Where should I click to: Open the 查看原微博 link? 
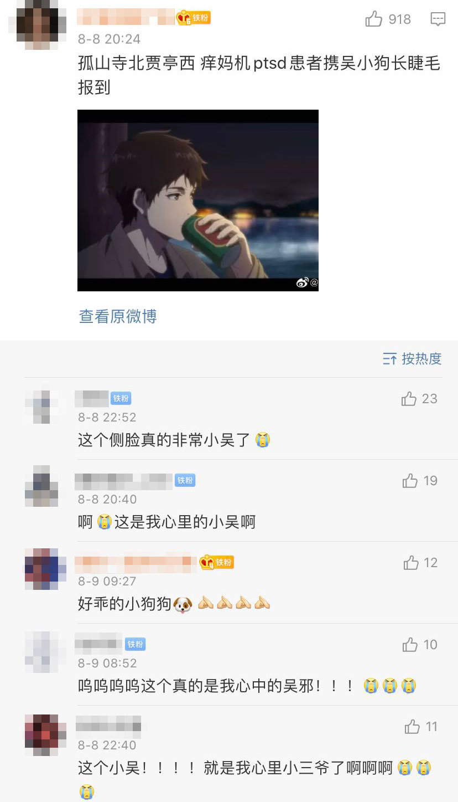118,316
